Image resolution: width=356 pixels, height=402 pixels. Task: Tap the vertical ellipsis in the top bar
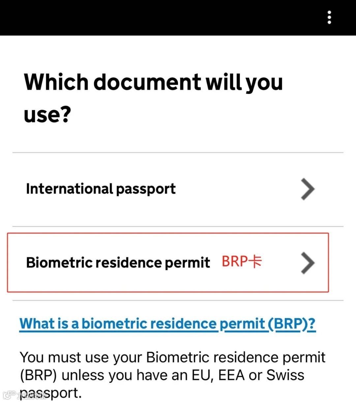coord(329,17)
